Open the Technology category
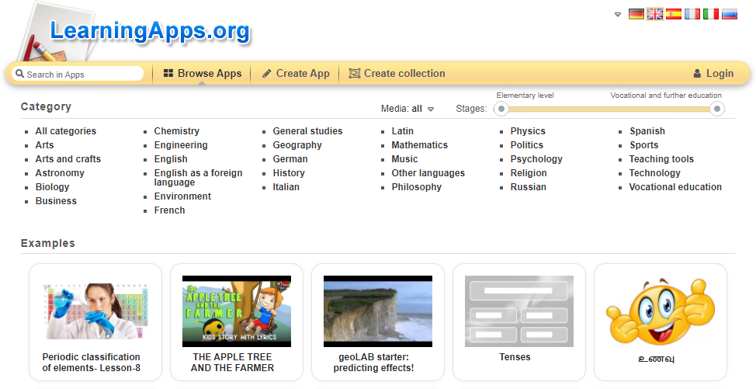 (x=655, y=173)
